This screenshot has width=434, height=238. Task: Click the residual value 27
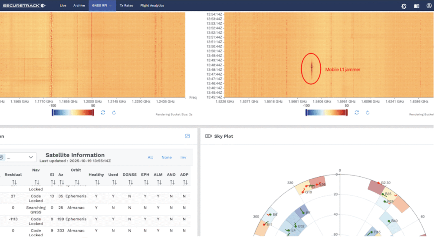[13, 196]
